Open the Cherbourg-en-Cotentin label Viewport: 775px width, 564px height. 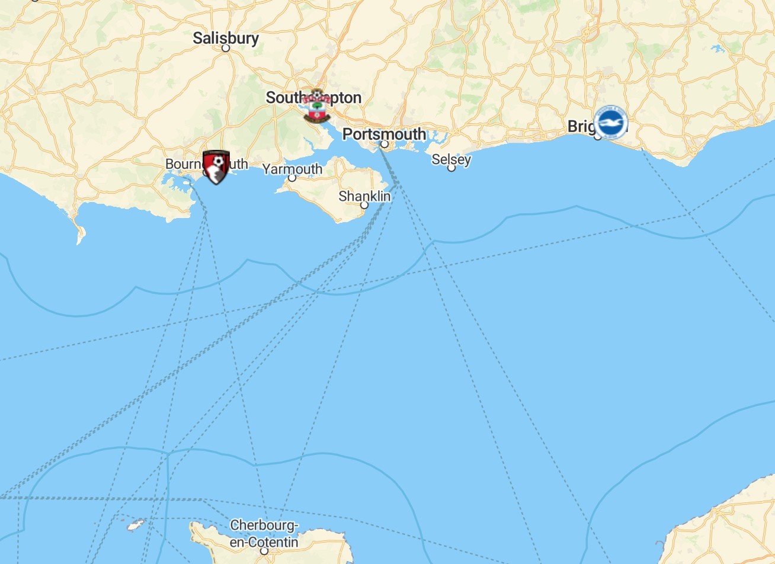pyautogui.click(x=264, y=534)
